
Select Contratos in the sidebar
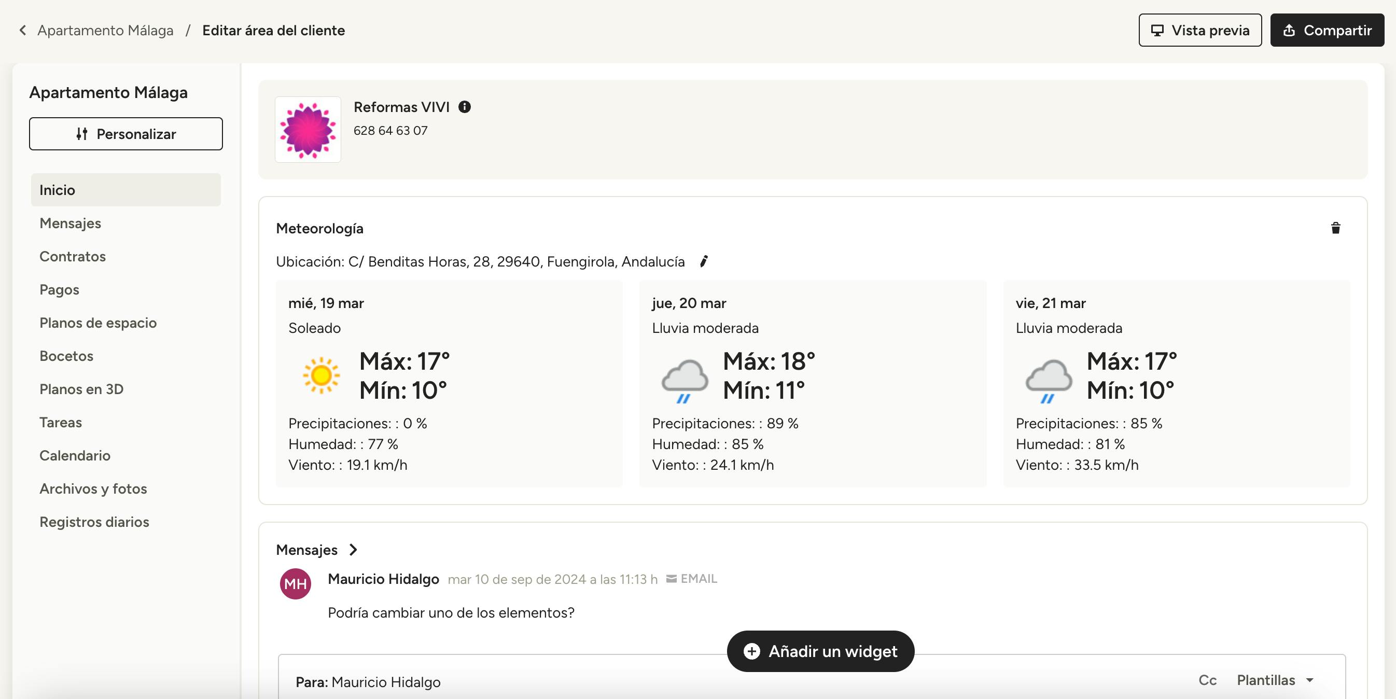click(73, 256)
